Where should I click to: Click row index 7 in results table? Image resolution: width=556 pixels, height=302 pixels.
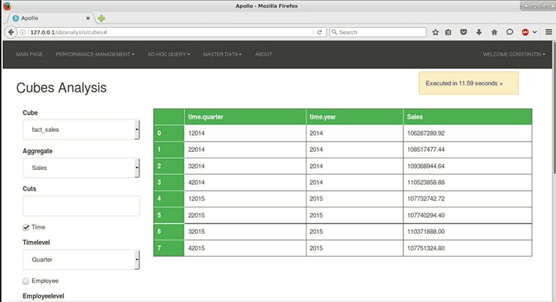(x=169, y=248)
